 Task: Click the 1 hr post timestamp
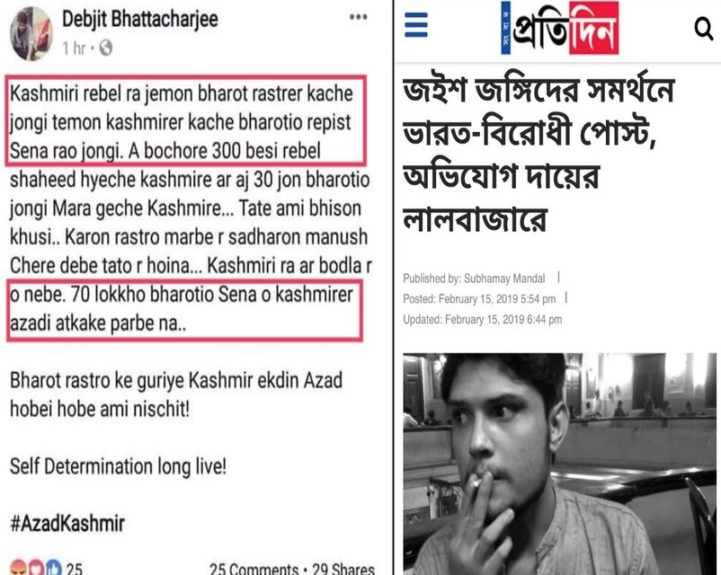point(74,48)
